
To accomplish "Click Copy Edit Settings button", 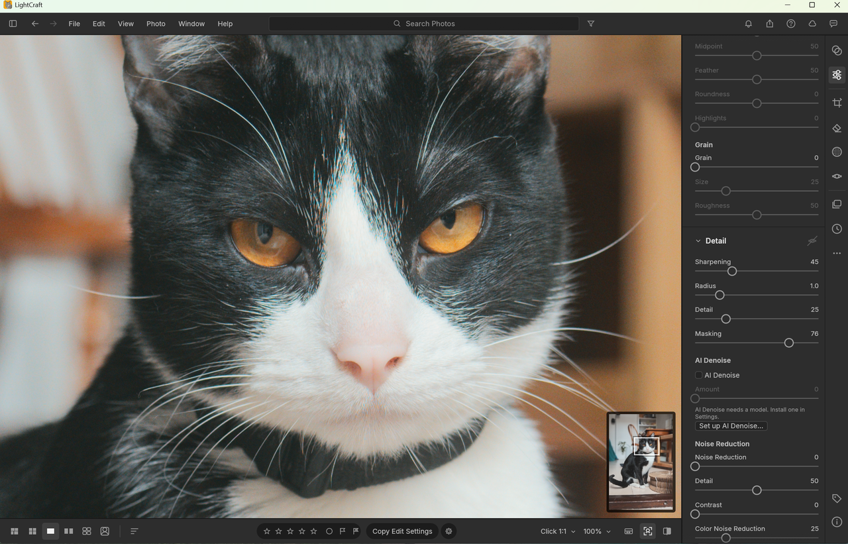I will tap(402, 531).
